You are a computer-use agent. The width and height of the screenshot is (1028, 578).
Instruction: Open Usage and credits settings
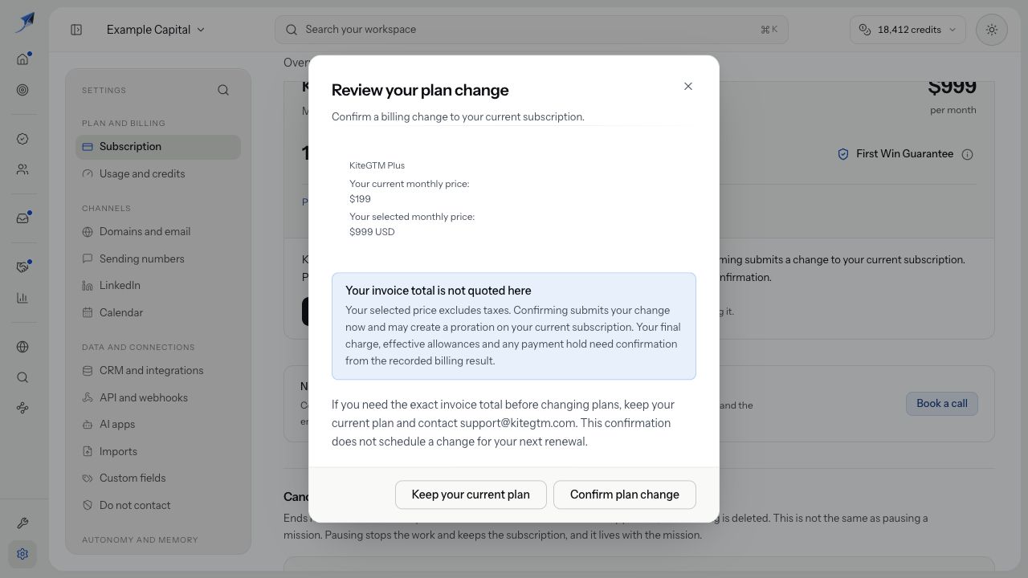click(x=158, y=173)
